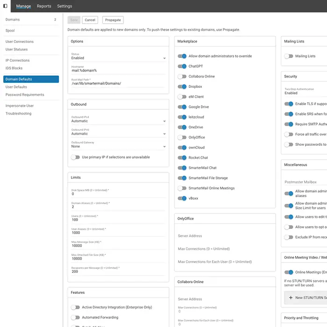Toggle Allow domain administrators to override
The image size is (327, 327).
[182, 56]
